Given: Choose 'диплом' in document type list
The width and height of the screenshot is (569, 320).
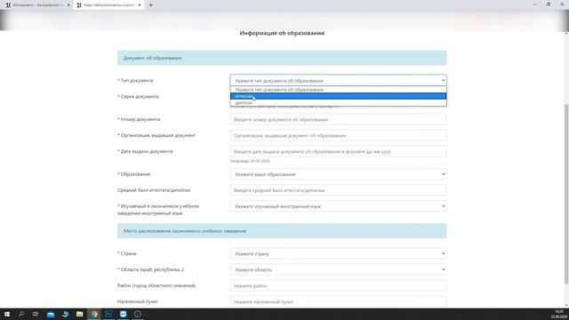Looking at the screenshot, I should tap(338, 103).
